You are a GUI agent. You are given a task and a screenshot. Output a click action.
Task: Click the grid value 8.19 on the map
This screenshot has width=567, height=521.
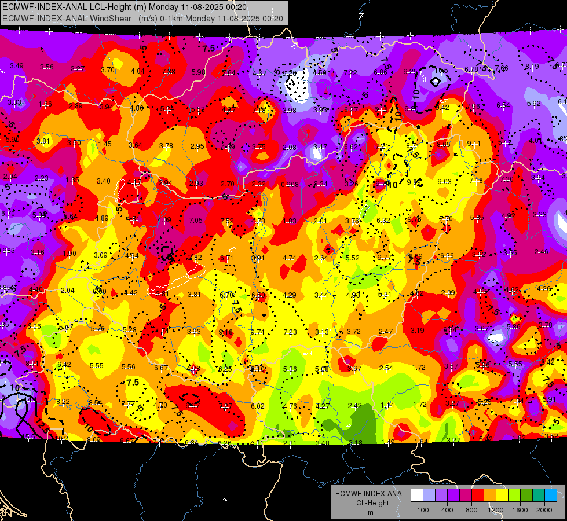[532, 66]
